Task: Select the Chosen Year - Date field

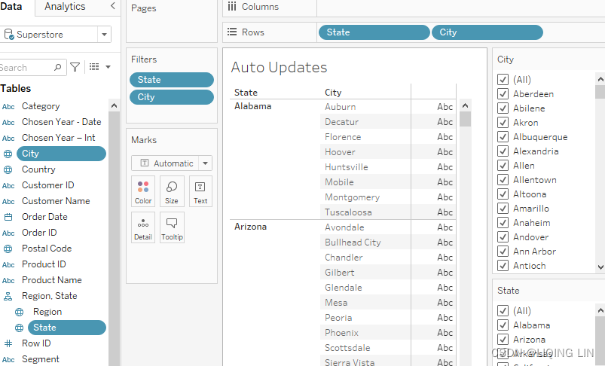Action: (x=61, y=122)
